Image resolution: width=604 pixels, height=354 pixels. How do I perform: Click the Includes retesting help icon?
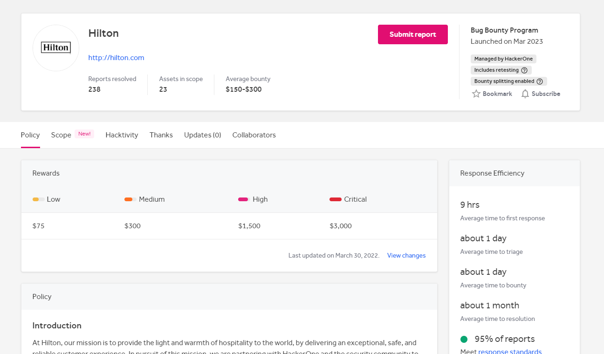[x=524, y=70]
